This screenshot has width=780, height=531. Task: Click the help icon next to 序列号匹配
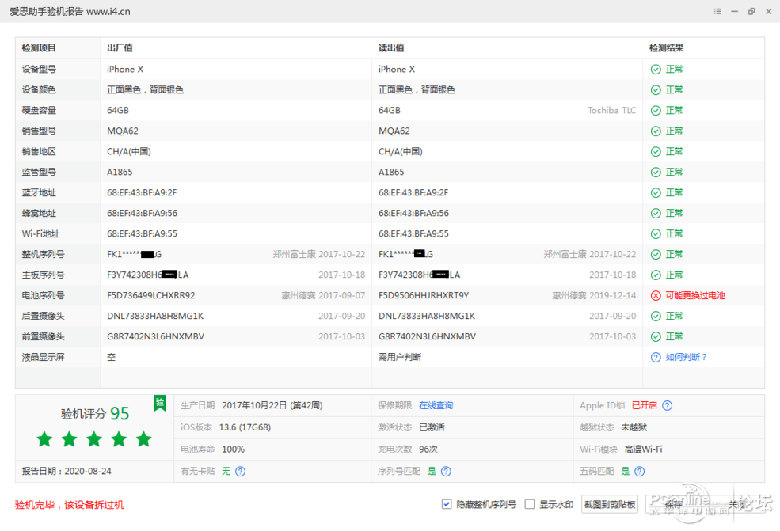click(x=446, y=472)
